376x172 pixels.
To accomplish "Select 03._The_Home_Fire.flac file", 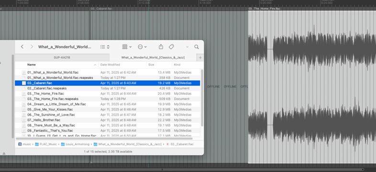I will click(x=108, y=94).
